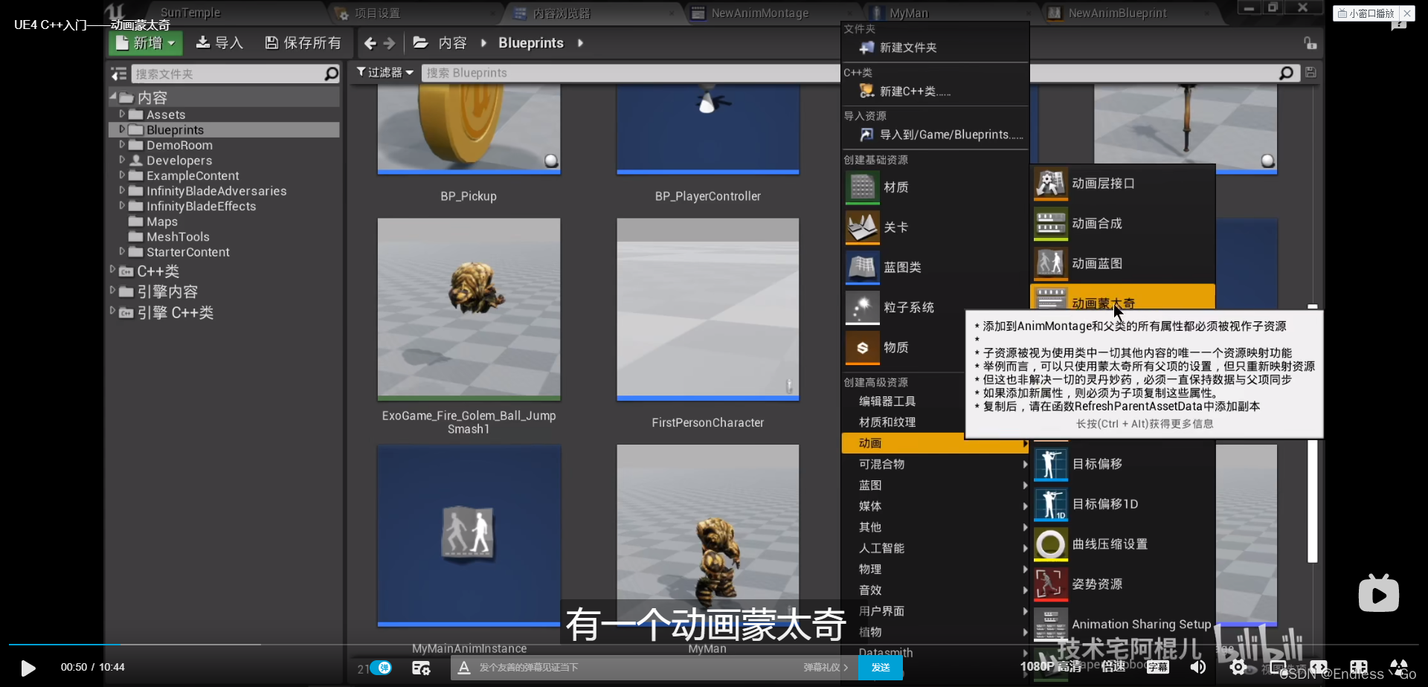
Task: Expand the StarterContent folder arrow
Action: click(122, 251)
